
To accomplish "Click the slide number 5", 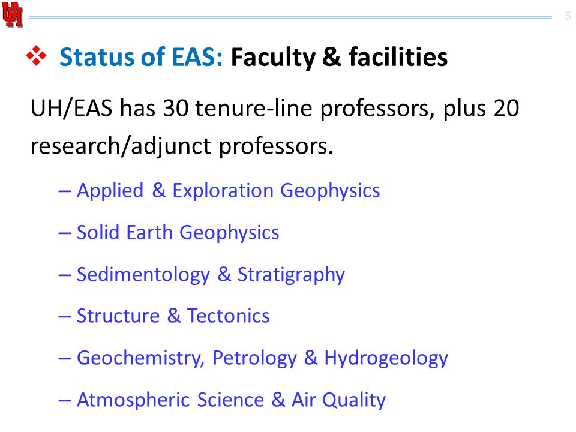I will (x=568, y=16).
